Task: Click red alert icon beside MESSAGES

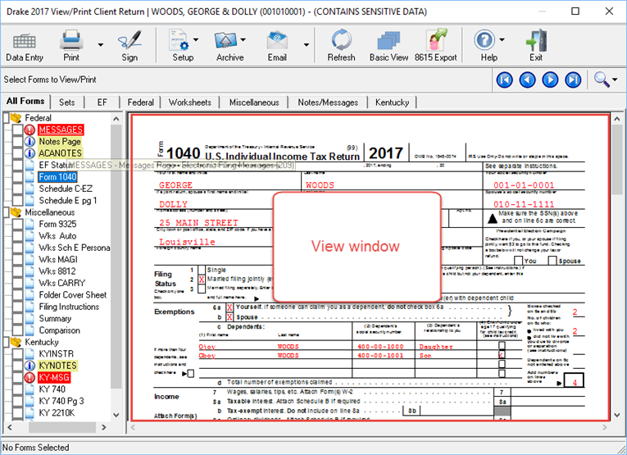Action: point(30,130)
